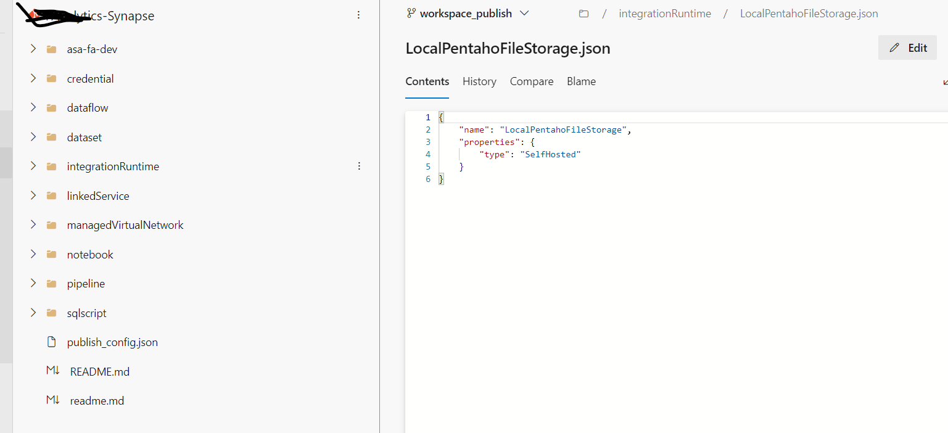Click the markdown icon next to README.md

tap(52, 371)
